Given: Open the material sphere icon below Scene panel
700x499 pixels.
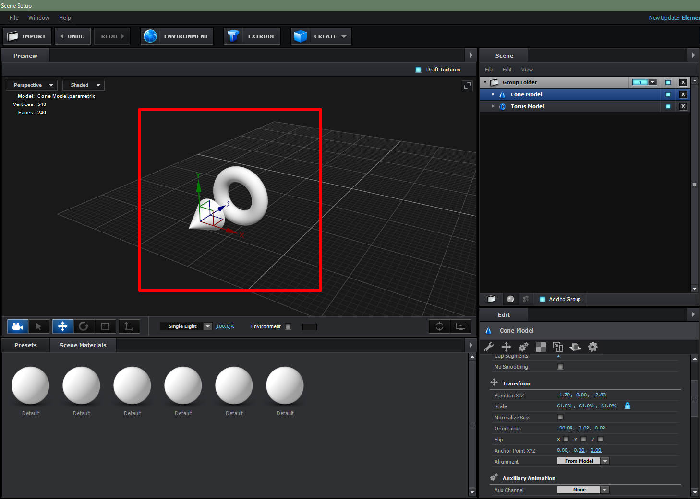Looking at the screenshot, I should (x=510, y=299).
